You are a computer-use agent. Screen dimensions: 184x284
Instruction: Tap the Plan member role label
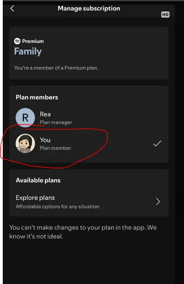coord(56,148)
